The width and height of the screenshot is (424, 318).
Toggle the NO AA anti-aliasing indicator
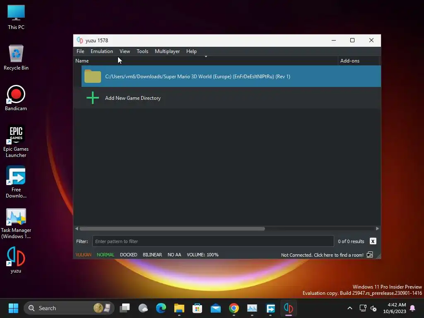174,255
